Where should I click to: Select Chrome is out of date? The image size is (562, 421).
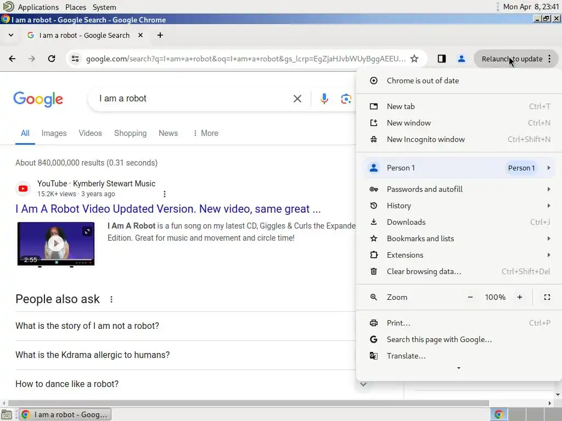459,81
